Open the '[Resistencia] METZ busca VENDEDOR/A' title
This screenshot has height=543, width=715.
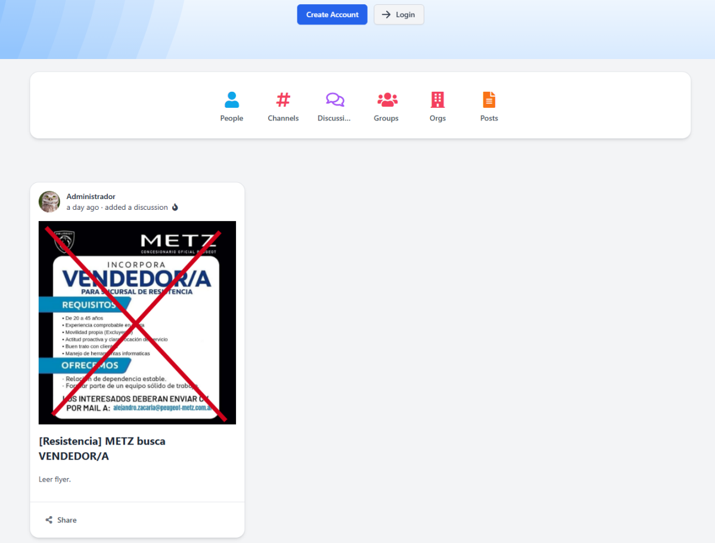[102, 449]
